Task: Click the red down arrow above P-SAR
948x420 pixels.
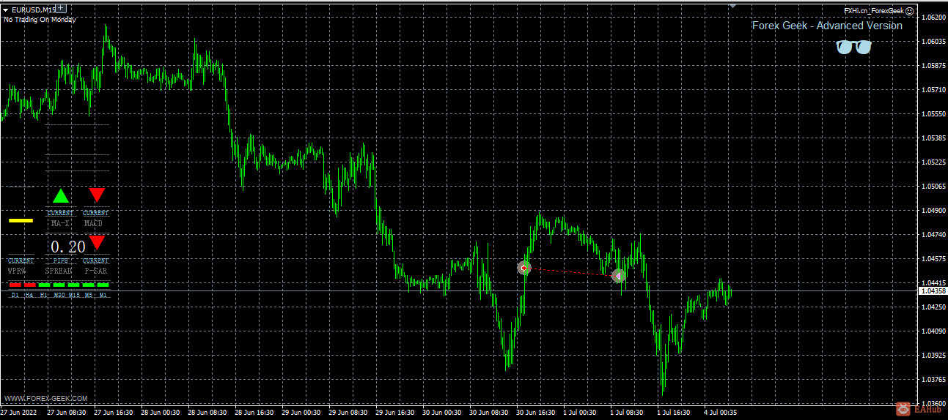Action: [97, 242]
